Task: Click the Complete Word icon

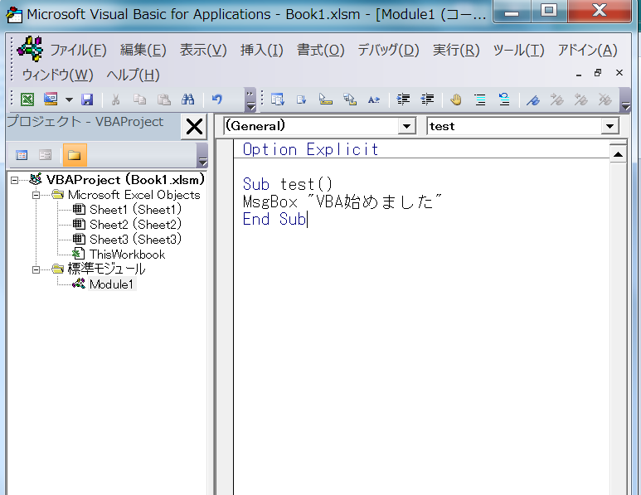Action: click(374, 99)
